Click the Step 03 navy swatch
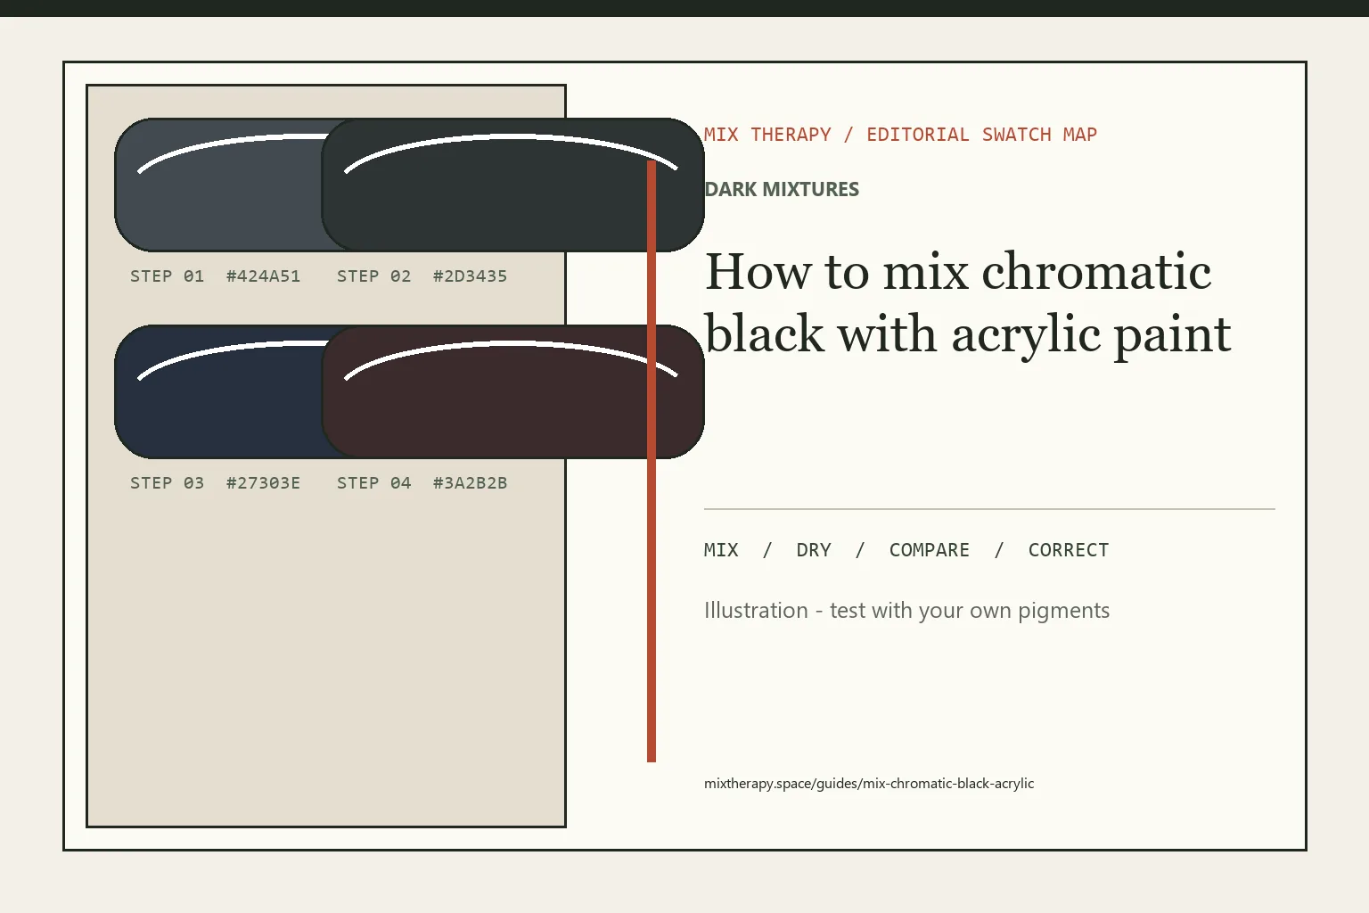This screenshot has height=913, width=1369. [x=218, y=391]
